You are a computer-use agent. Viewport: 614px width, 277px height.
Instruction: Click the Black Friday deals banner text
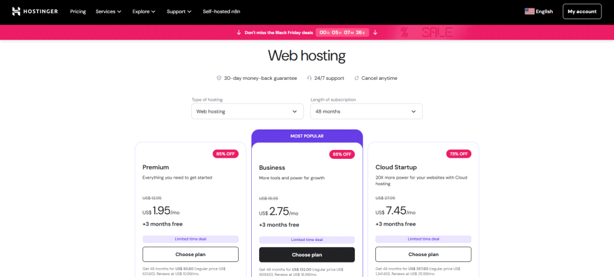pos(279,32)
